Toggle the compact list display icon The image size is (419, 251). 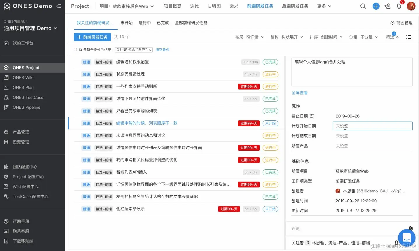point(409,37)
